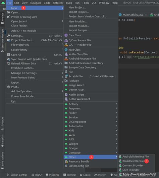Click the Reload All from Disk icon

pyautogui.click(x=8, y=63)
